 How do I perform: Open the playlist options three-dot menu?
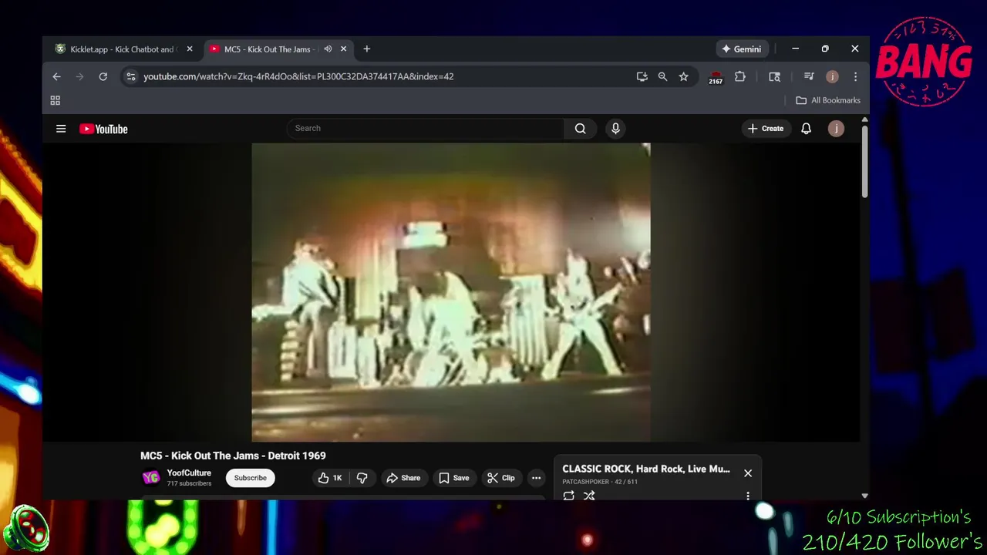[x=748, y=496]
